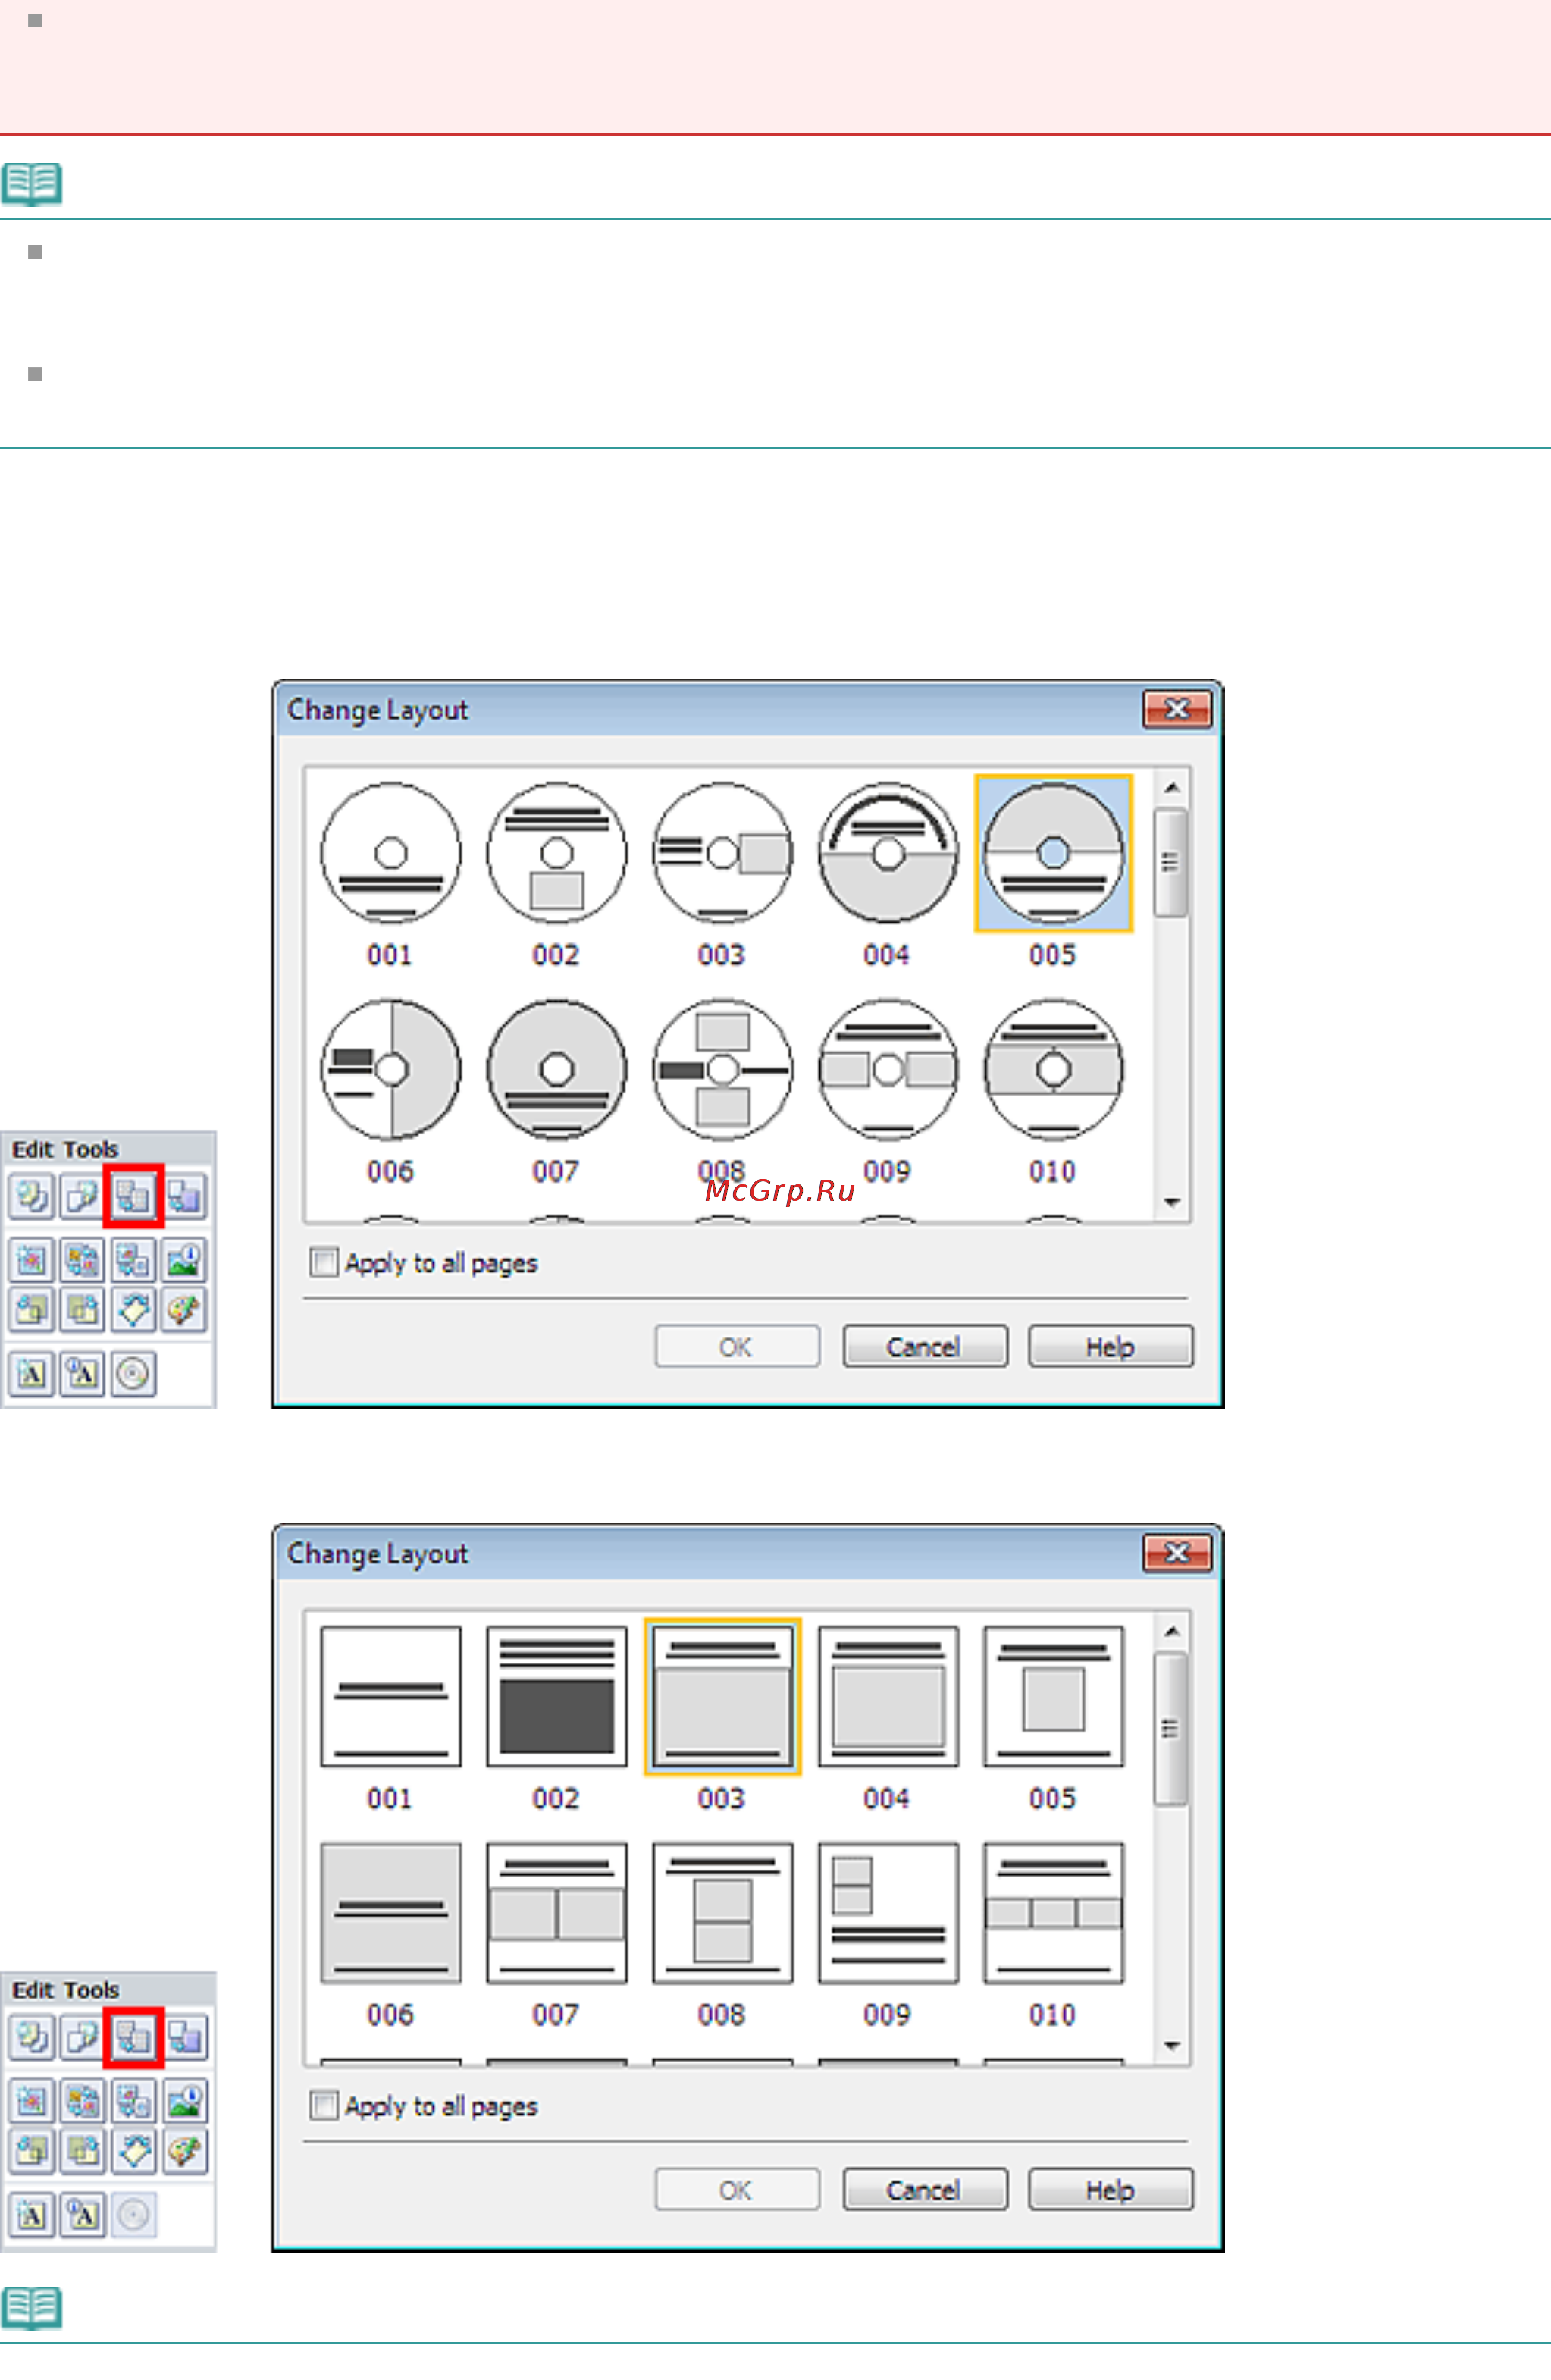Click scroll down arrow in disc layout list
This screenshot has width=1551, height=2380.
(x=1171, y=1203)
